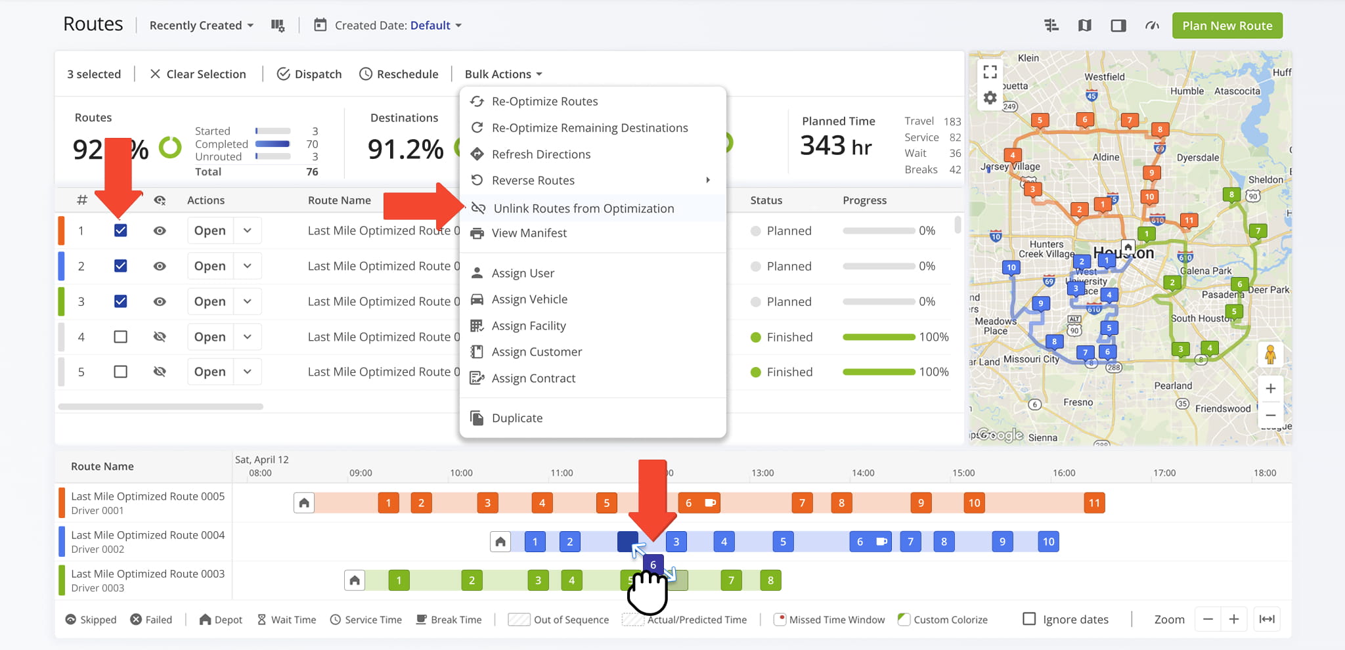1345x650 pixels.
Task: Click the fit-to-width zoom icon in timeline
Action: (1267, 619)
